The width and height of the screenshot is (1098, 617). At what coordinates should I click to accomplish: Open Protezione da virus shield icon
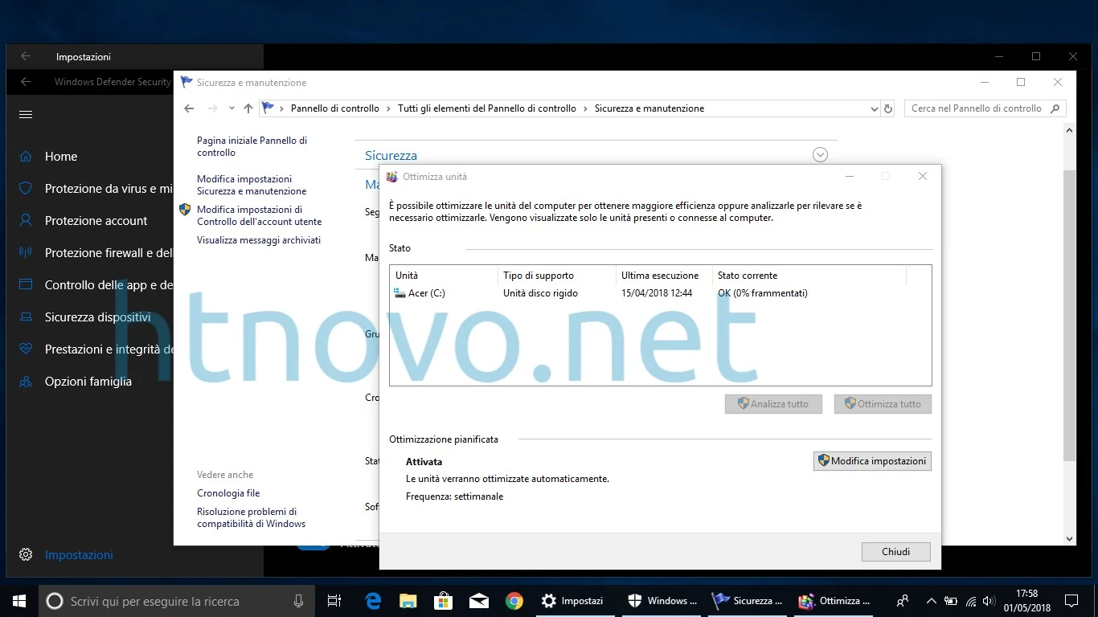(26, 189)
